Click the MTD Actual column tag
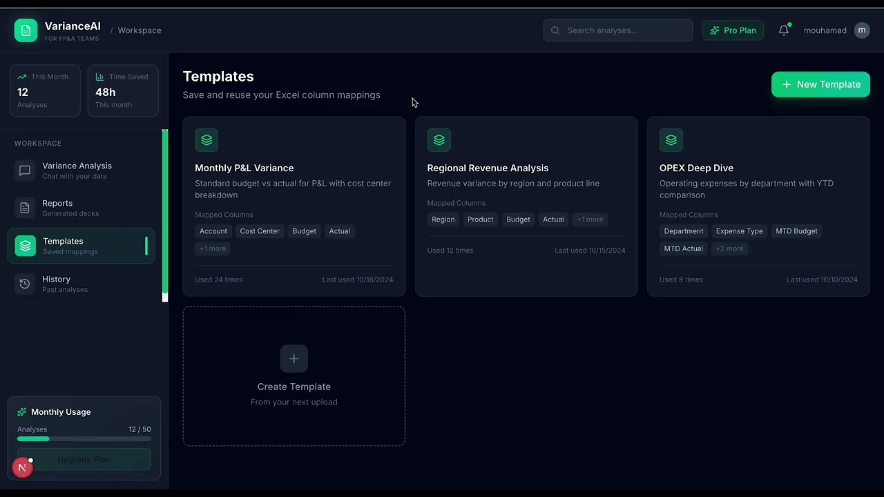 point(684,248)
